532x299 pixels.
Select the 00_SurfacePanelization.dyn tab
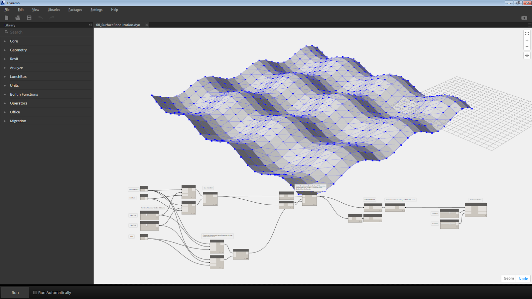pos(118,25)
